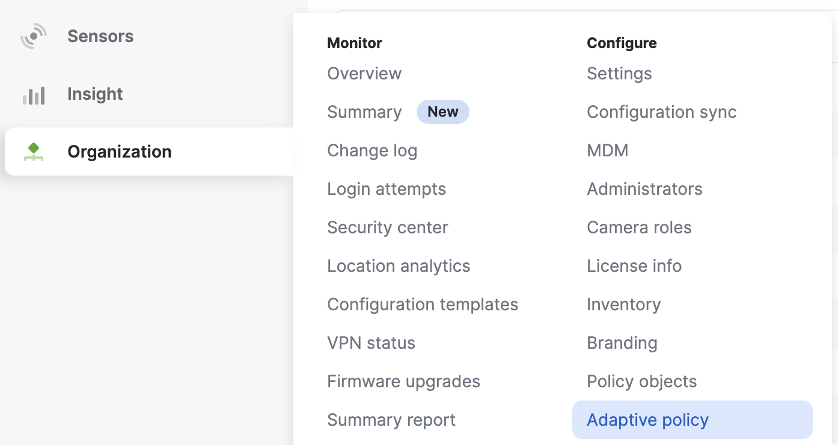
Task: Check VPN status
Action: (371, 342)
